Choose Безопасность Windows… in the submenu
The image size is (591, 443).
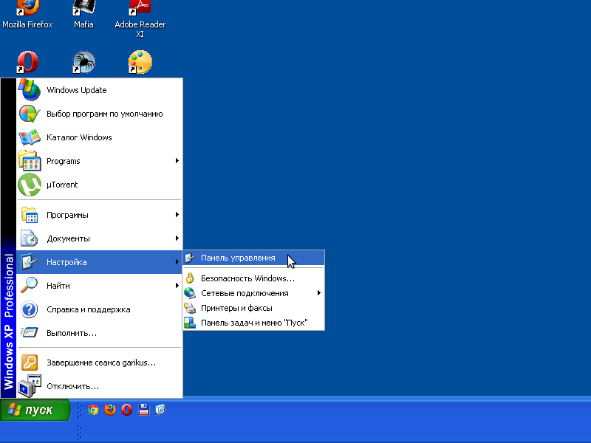pyautogui.click(x=253, y=278)
